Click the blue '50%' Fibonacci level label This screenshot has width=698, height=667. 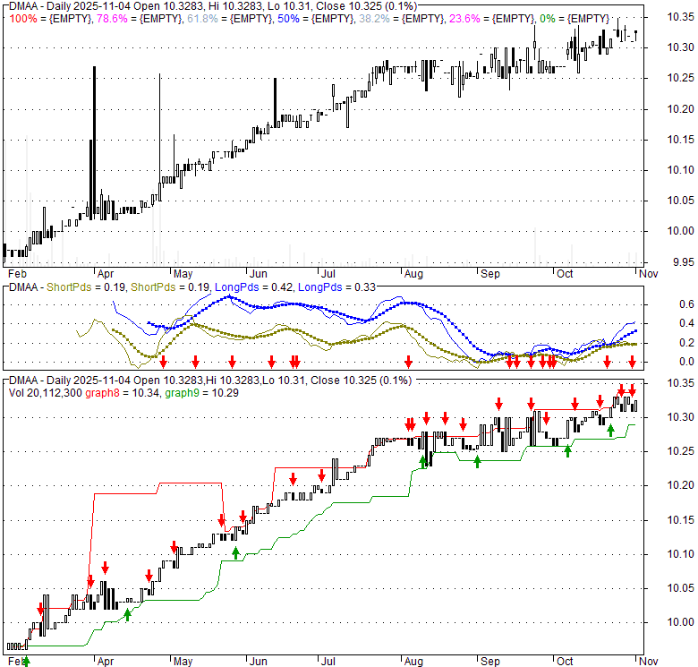(288, 19)
